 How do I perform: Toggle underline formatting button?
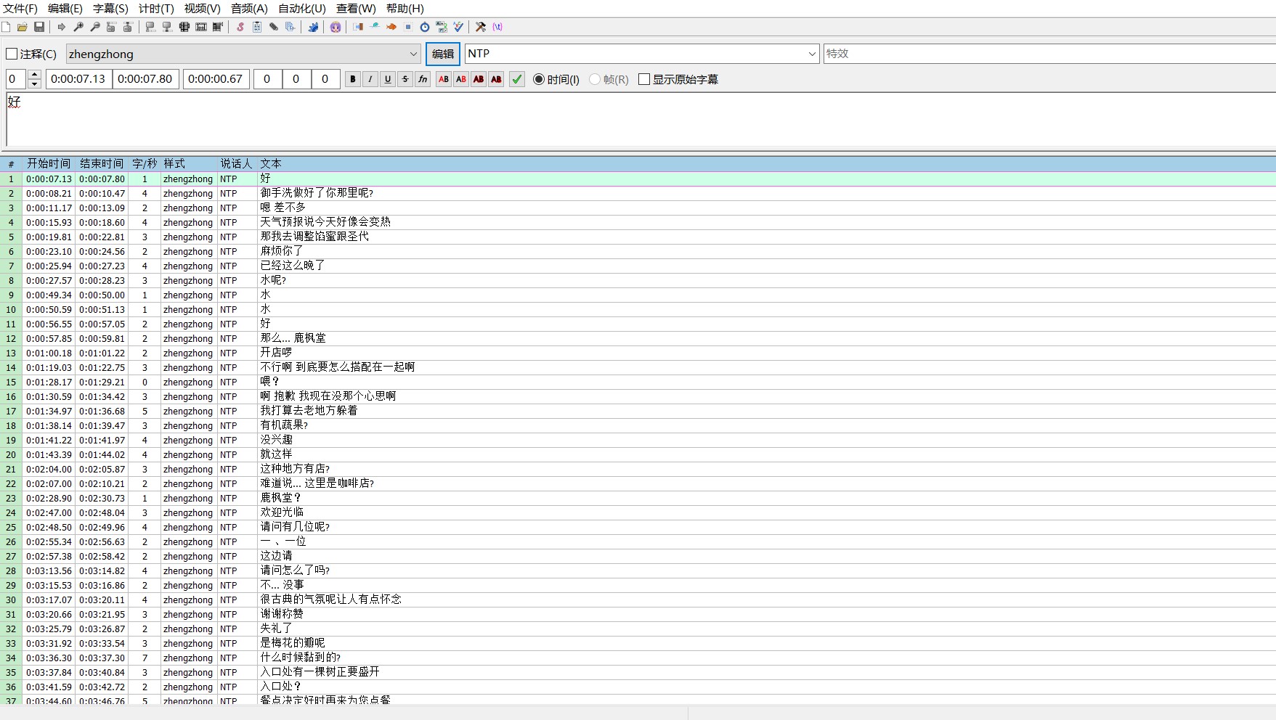click(388, 79)
